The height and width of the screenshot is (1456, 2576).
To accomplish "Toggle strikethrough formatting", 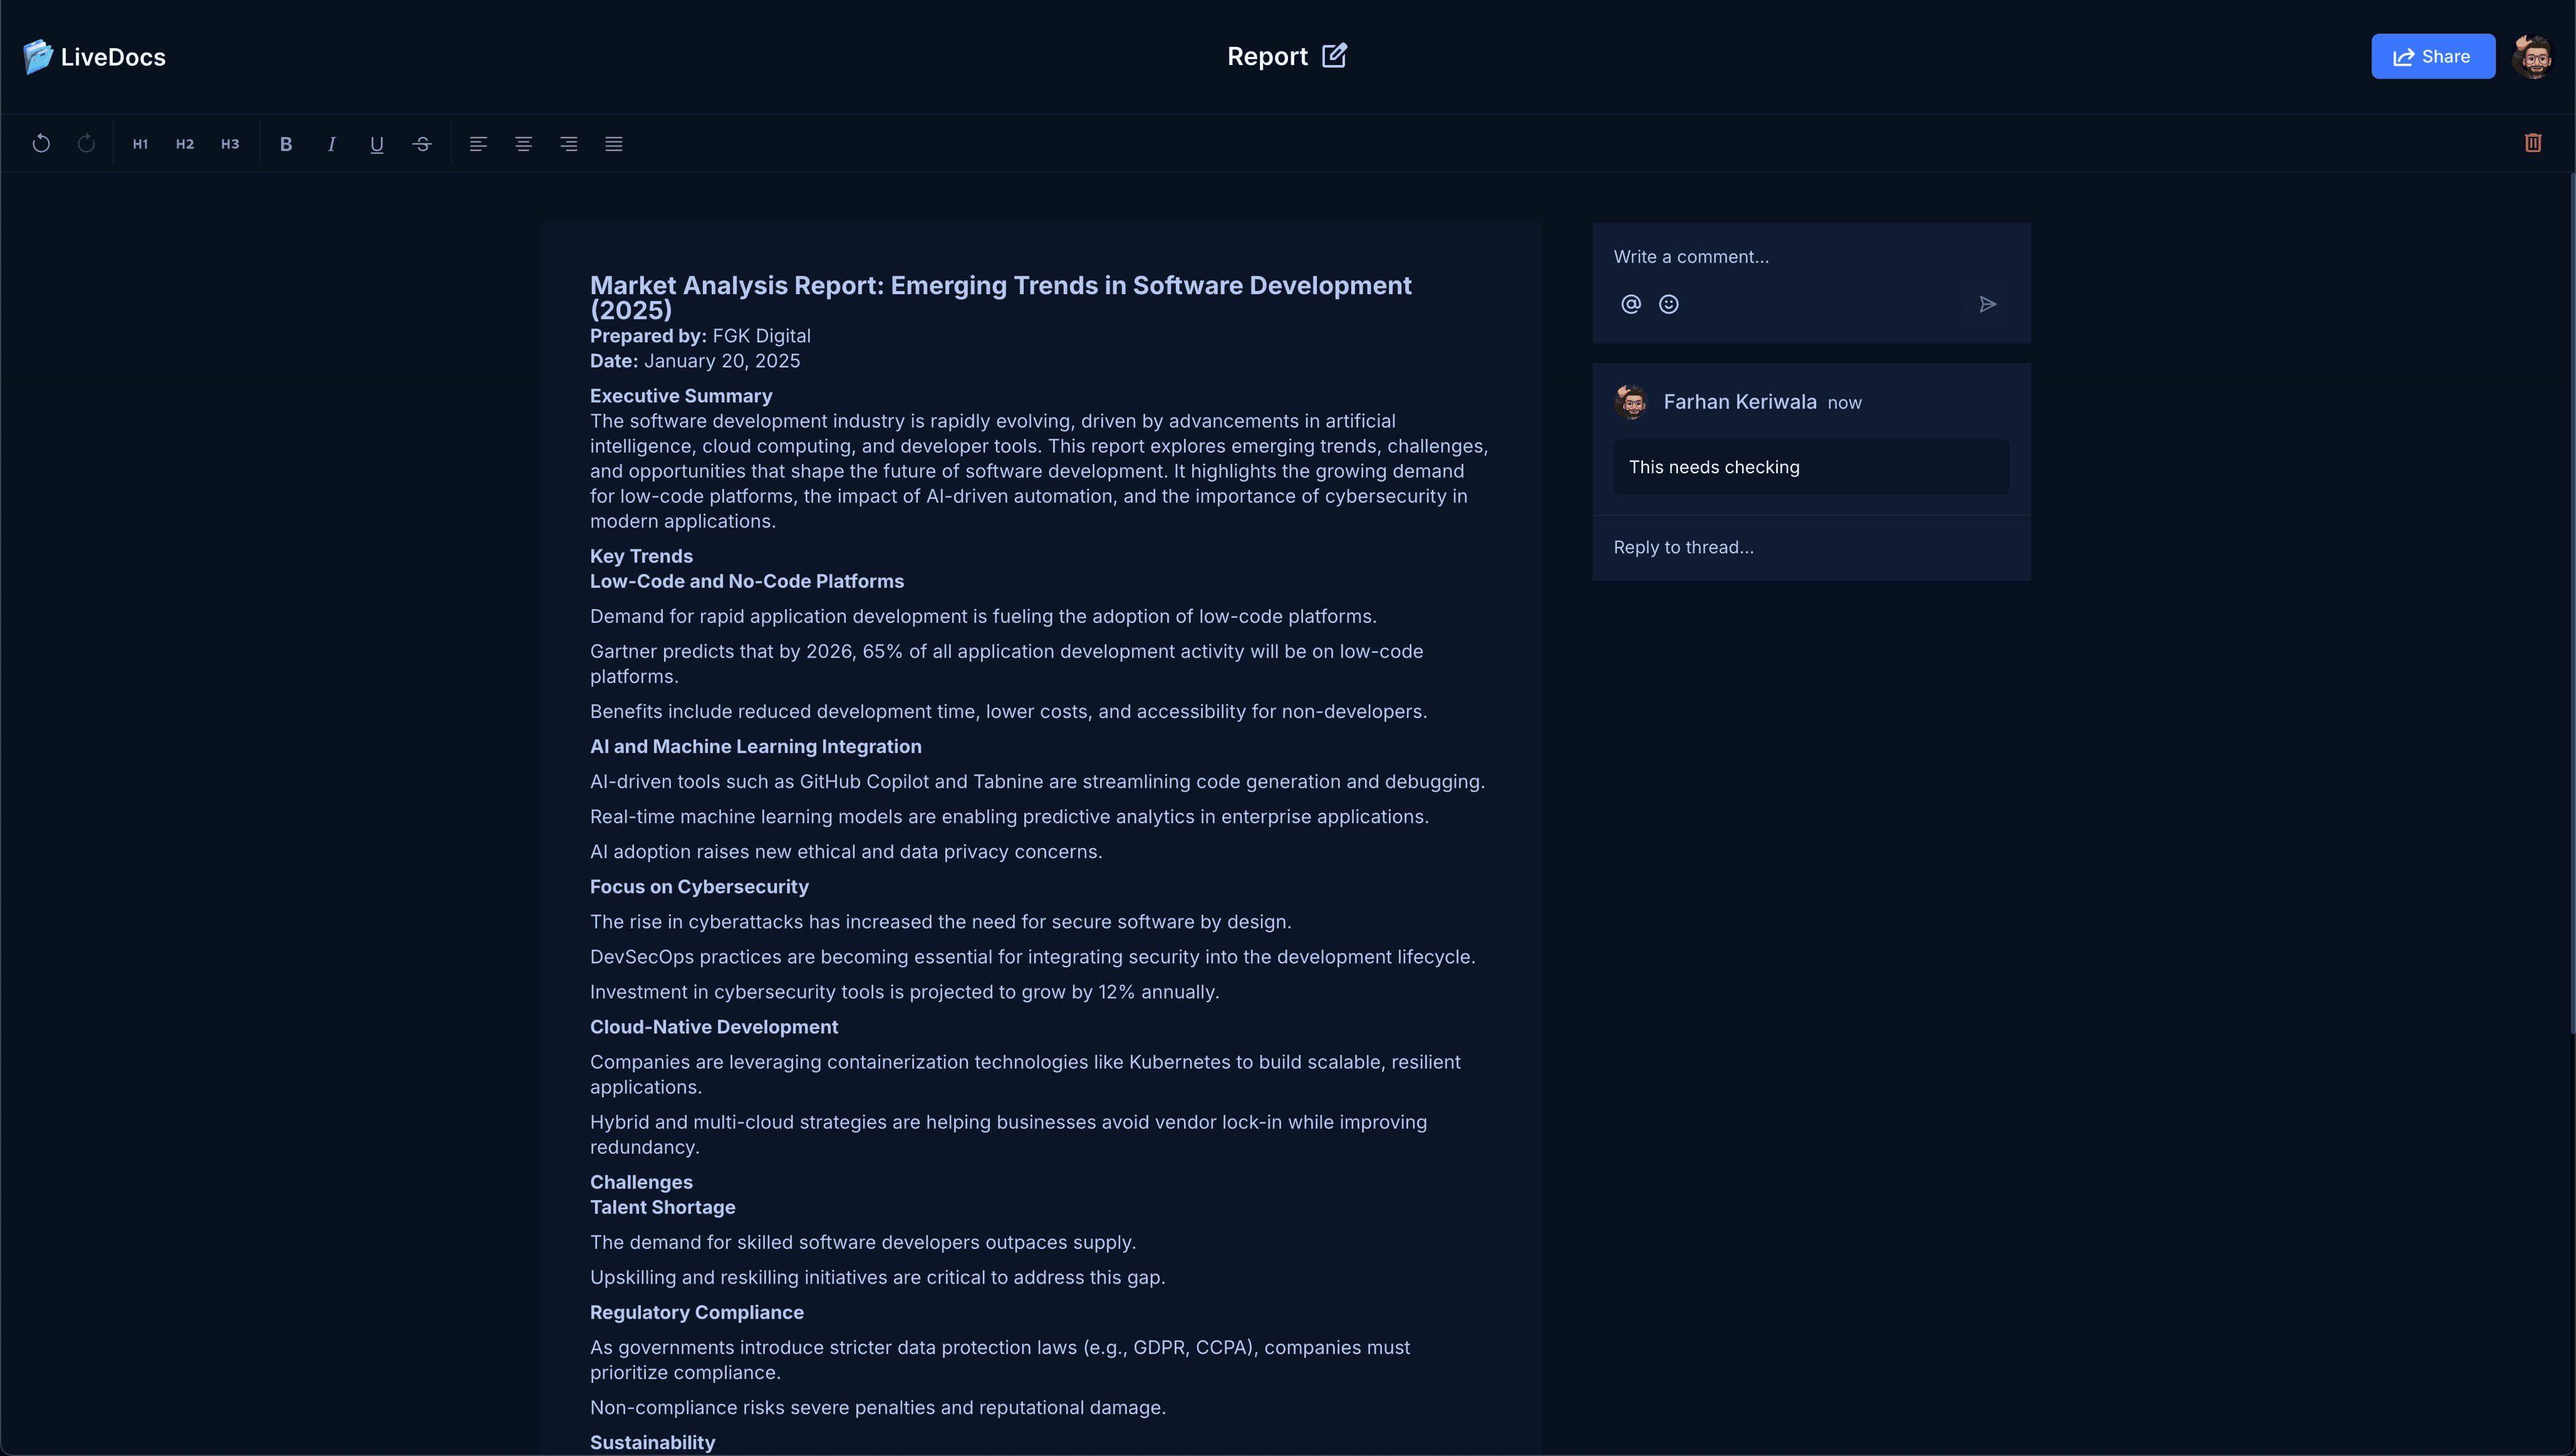I will 422,144.
